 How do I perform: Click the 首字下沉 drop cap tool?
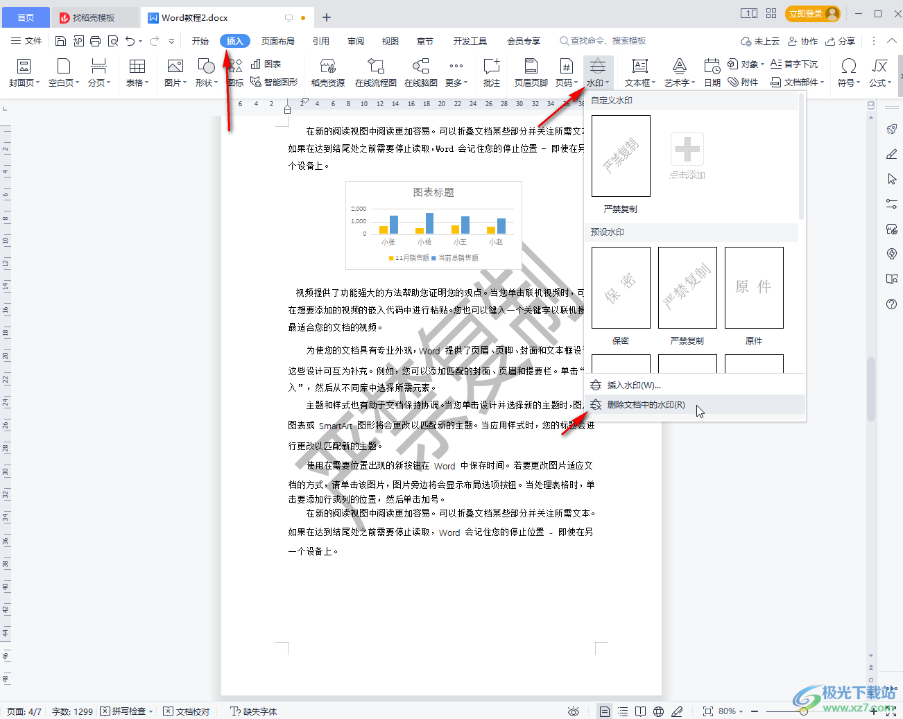pos(794,64)
